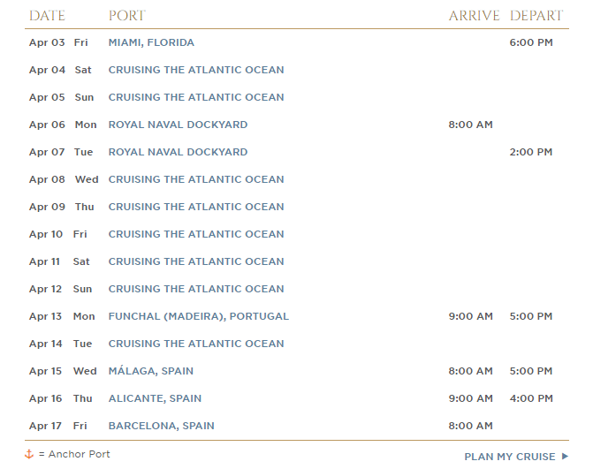Click Cruising the Atlantic Ocean on Apr 05
The width and height of the screenshot is (593, 469).
coord(196,97)
